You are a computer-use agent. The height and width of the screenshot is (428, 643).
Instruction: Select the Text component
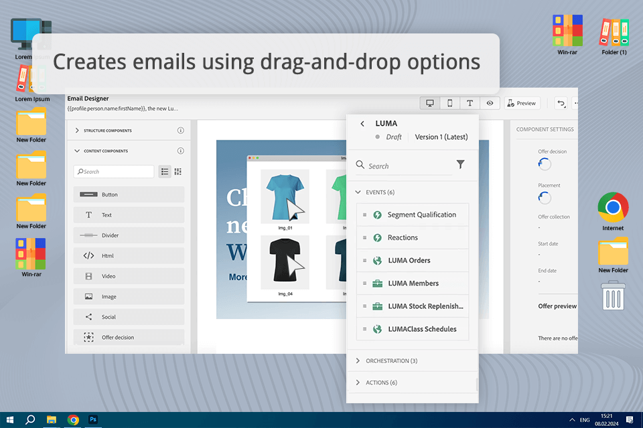tap(129, 215)
